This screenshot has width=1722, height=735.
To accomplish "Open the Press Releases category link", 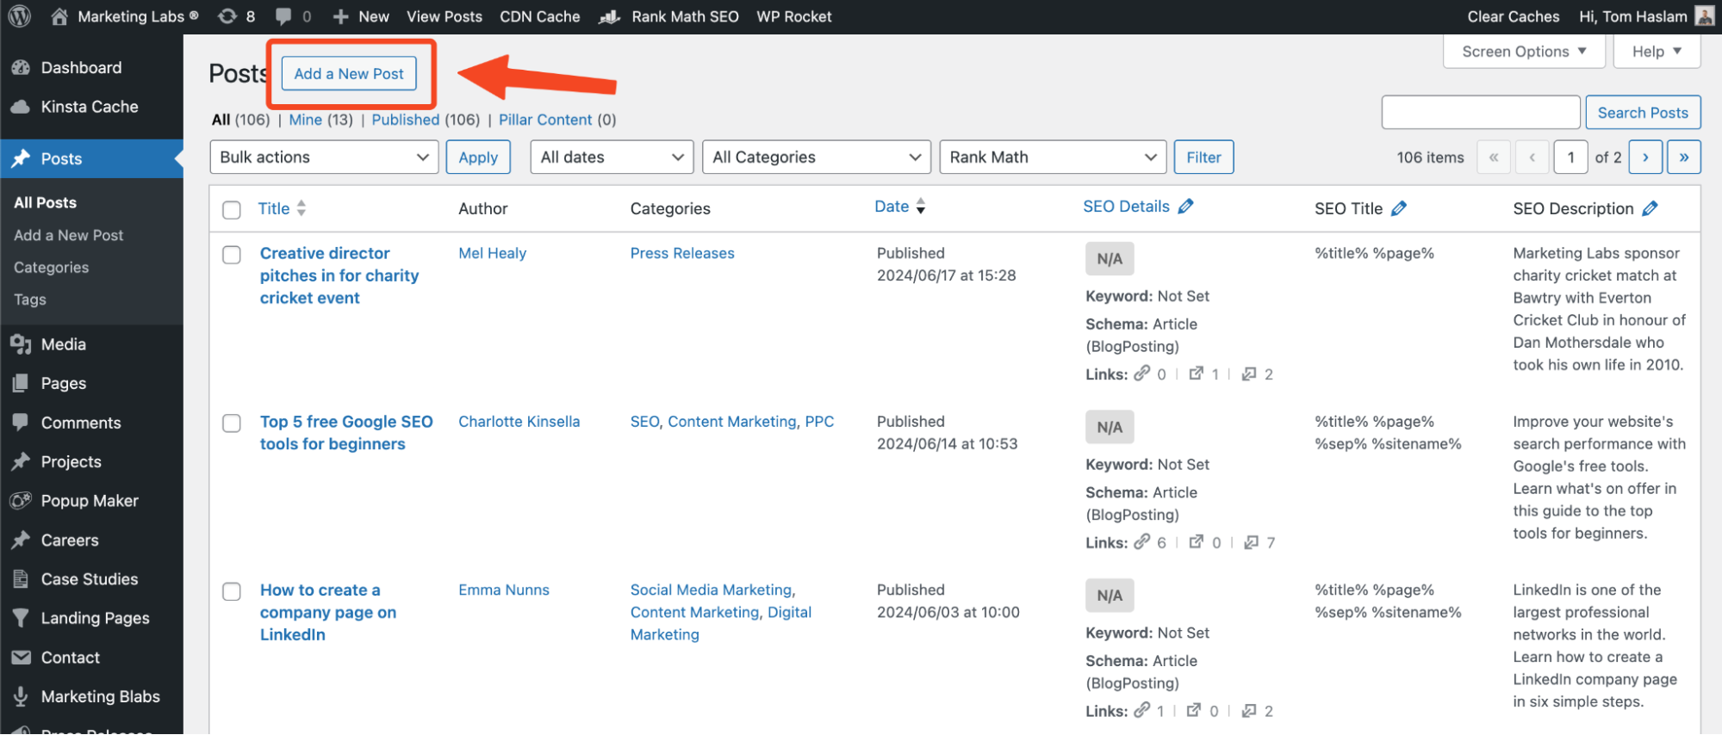I will coord(682,253).
